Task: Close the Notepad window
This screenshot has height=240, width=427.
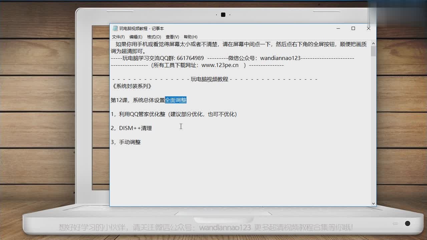Action: pos(369,29)
